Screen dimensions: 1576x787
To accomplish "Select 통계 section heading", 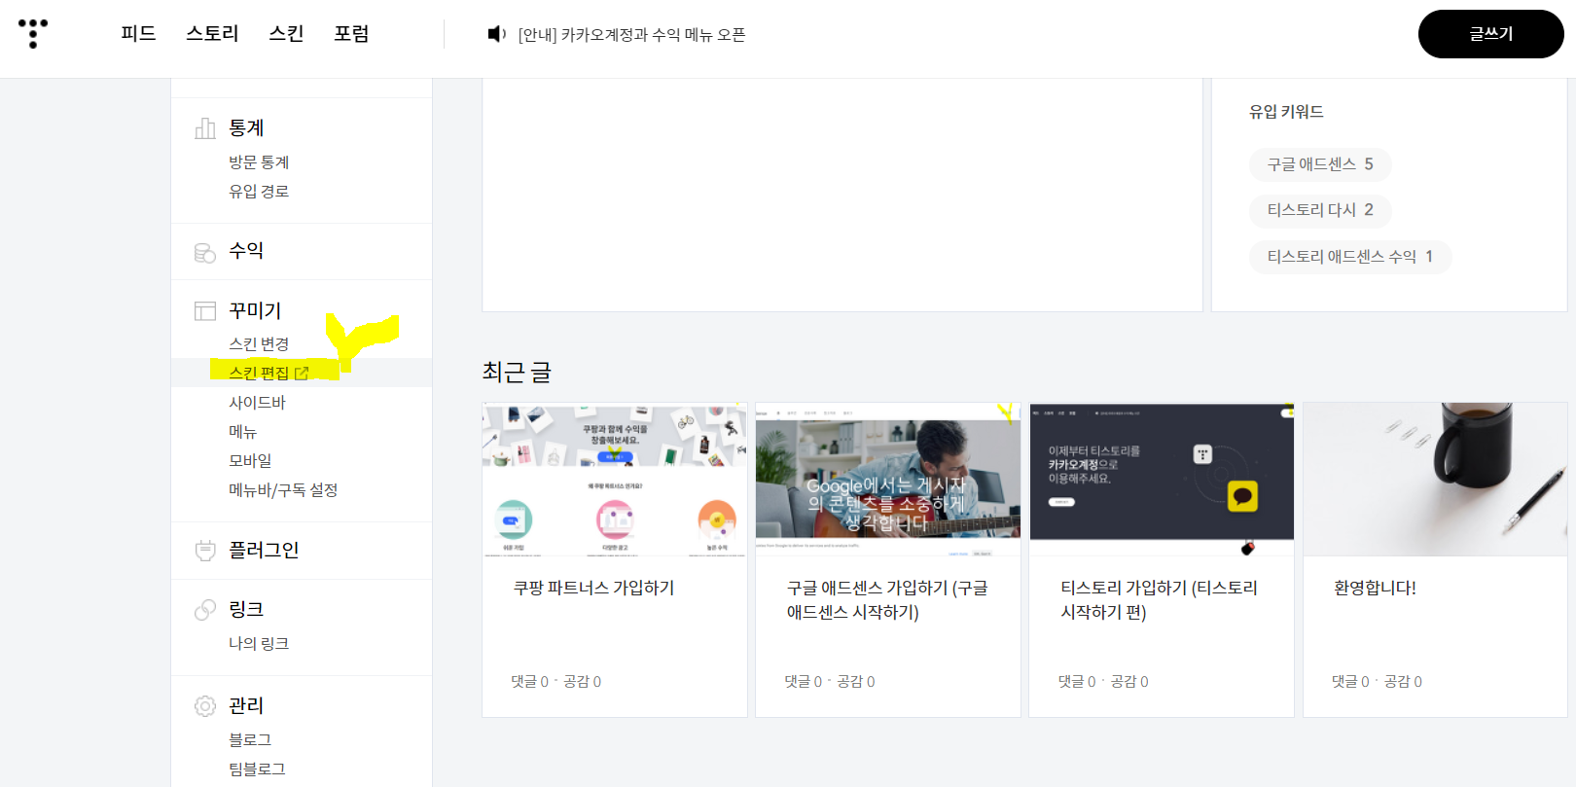I will click(x=246, y=128).
